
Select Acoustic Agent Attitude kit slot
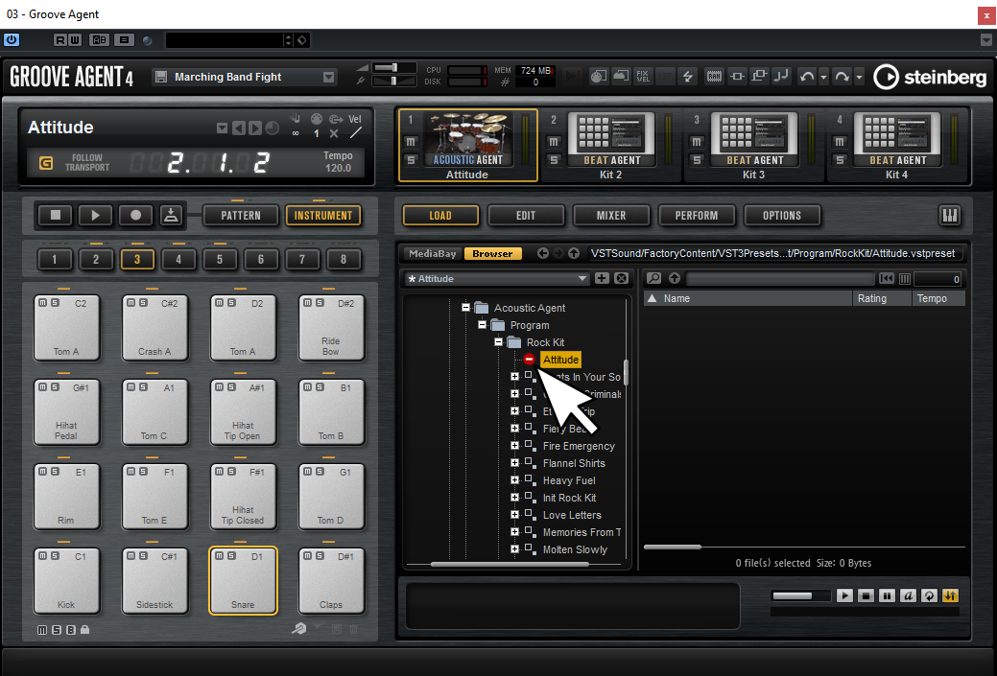point(468,146)
